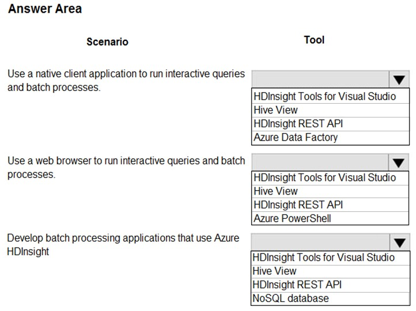Click the Tool column header
The height and width of the screenshot is (311, 416).
pos(314,40)
